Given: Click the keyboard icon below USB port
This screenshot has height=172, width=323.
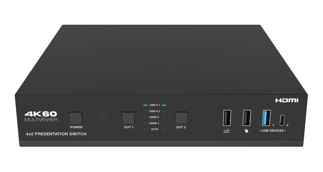Looking at the screenshot, I should 226,131.
